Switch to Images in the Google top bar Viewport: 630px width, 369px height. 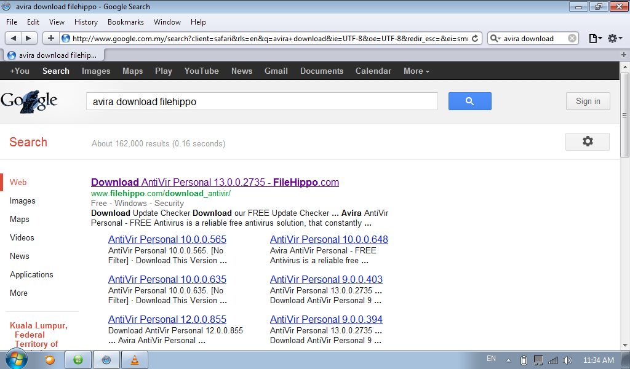[x=96, y=71]
